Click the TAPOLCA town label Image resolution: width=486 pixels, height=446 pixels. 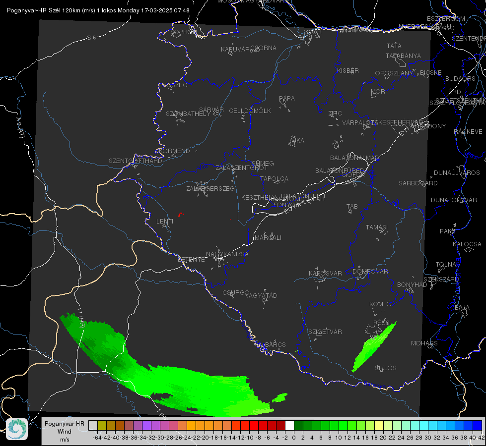(x=274, y=178)
